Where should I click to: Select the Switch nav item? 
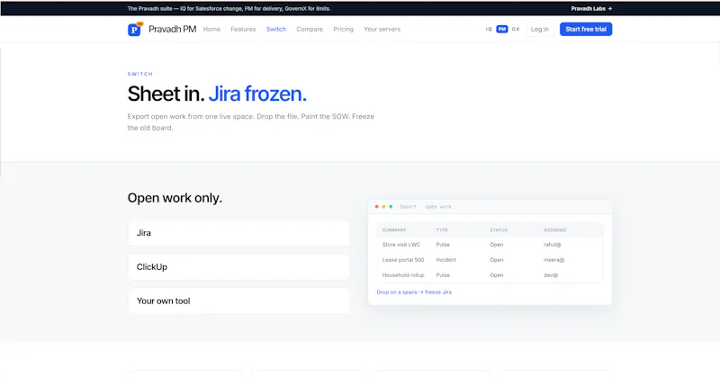click(x=276, y=29)
